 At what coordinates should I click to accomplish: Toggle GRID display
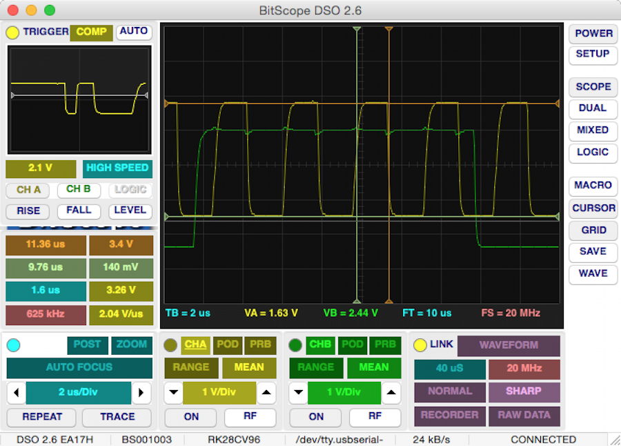593,231
